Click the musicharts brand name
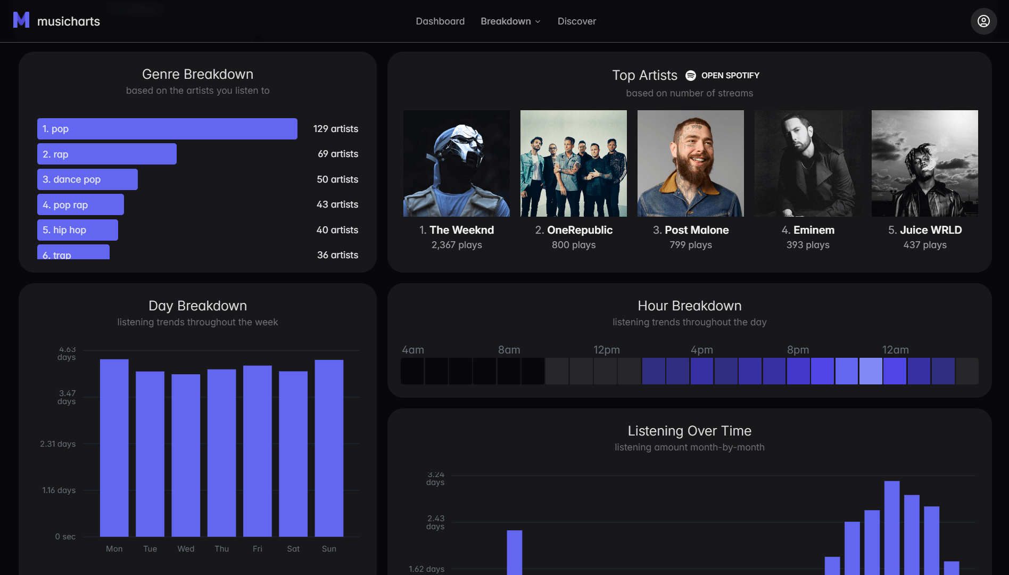1009x575 pixels. [x=69, y=21]
